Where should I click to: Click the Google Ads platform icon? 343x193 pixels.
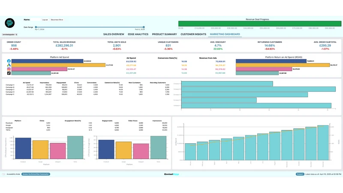9,65
